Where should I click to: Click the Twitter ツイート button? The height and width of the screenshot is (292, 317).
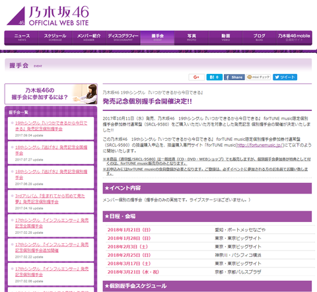point(285,77)
